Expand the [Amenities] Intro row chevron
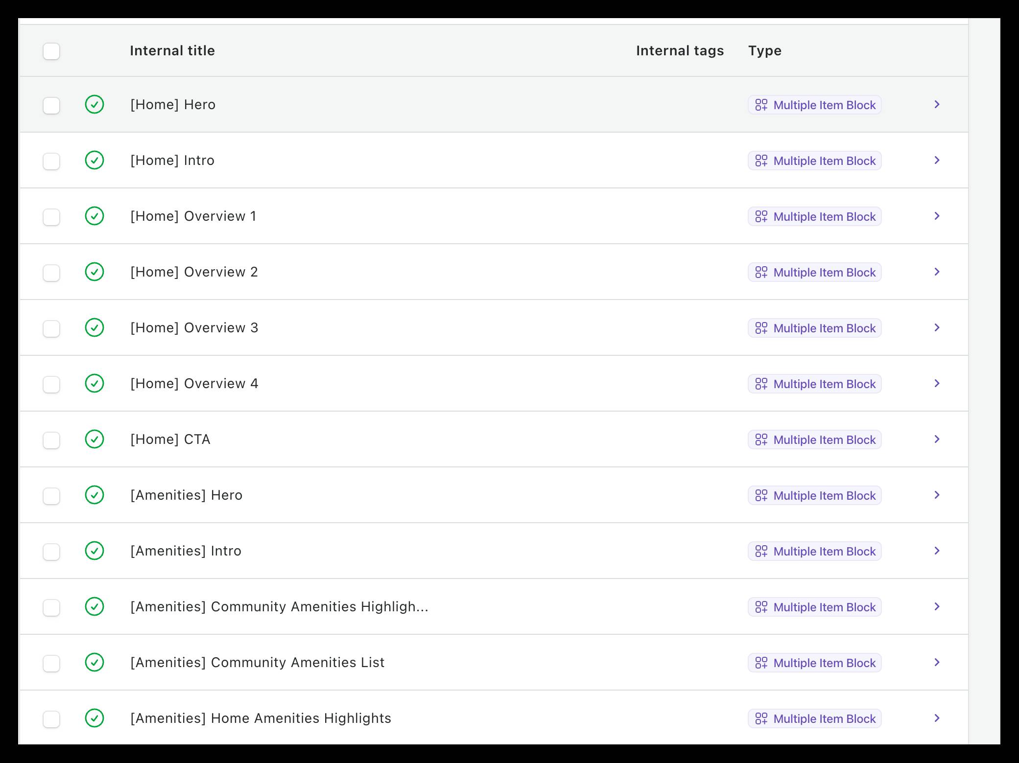This screenshot has width=1019, height=763. point(937,551)
